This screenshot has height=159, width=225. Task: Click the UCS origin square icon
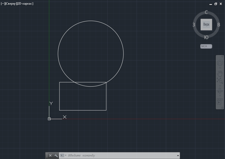[49, 119]
